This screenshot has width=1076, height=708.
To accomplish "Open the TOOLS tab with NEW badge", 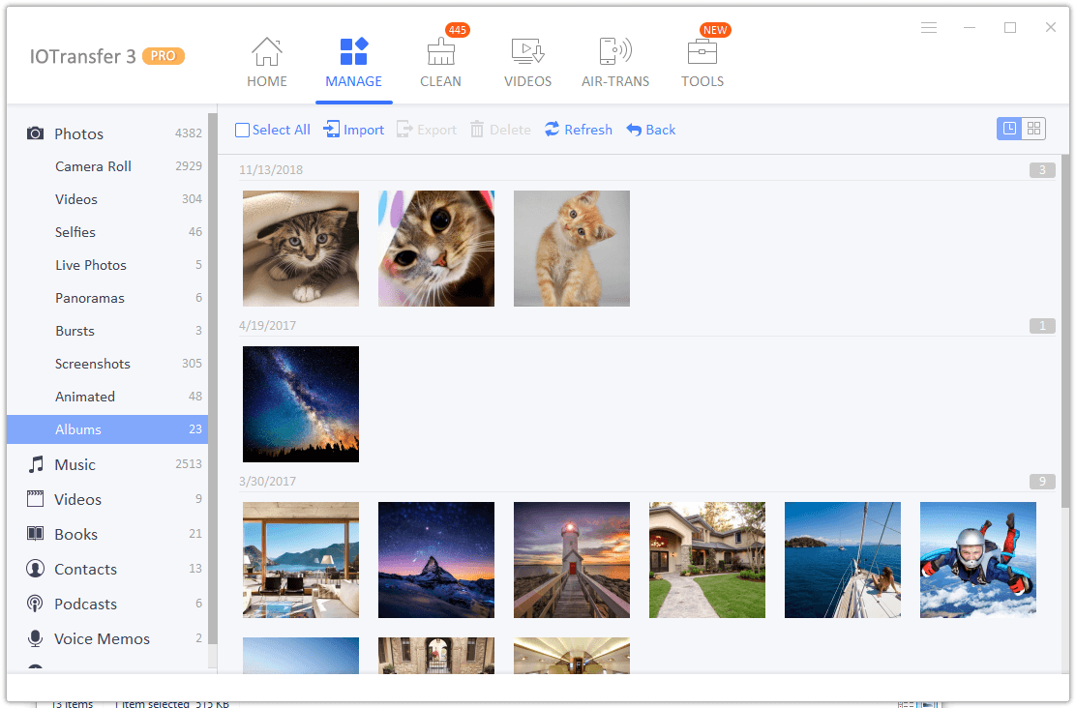I will tap(702, 61).
